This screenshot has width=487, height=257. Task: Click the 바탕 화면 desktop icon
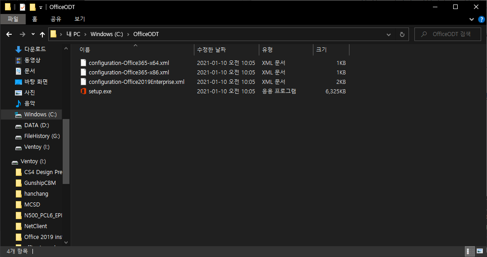tap(18, 82)
